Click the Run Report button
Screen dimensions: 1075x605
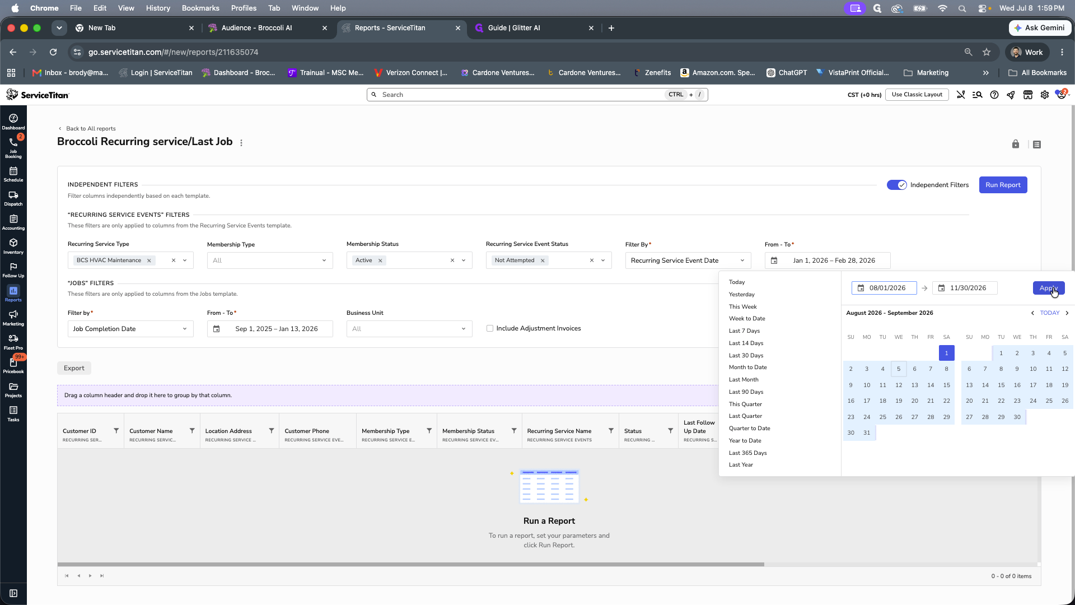click(x=1003, y=185)
